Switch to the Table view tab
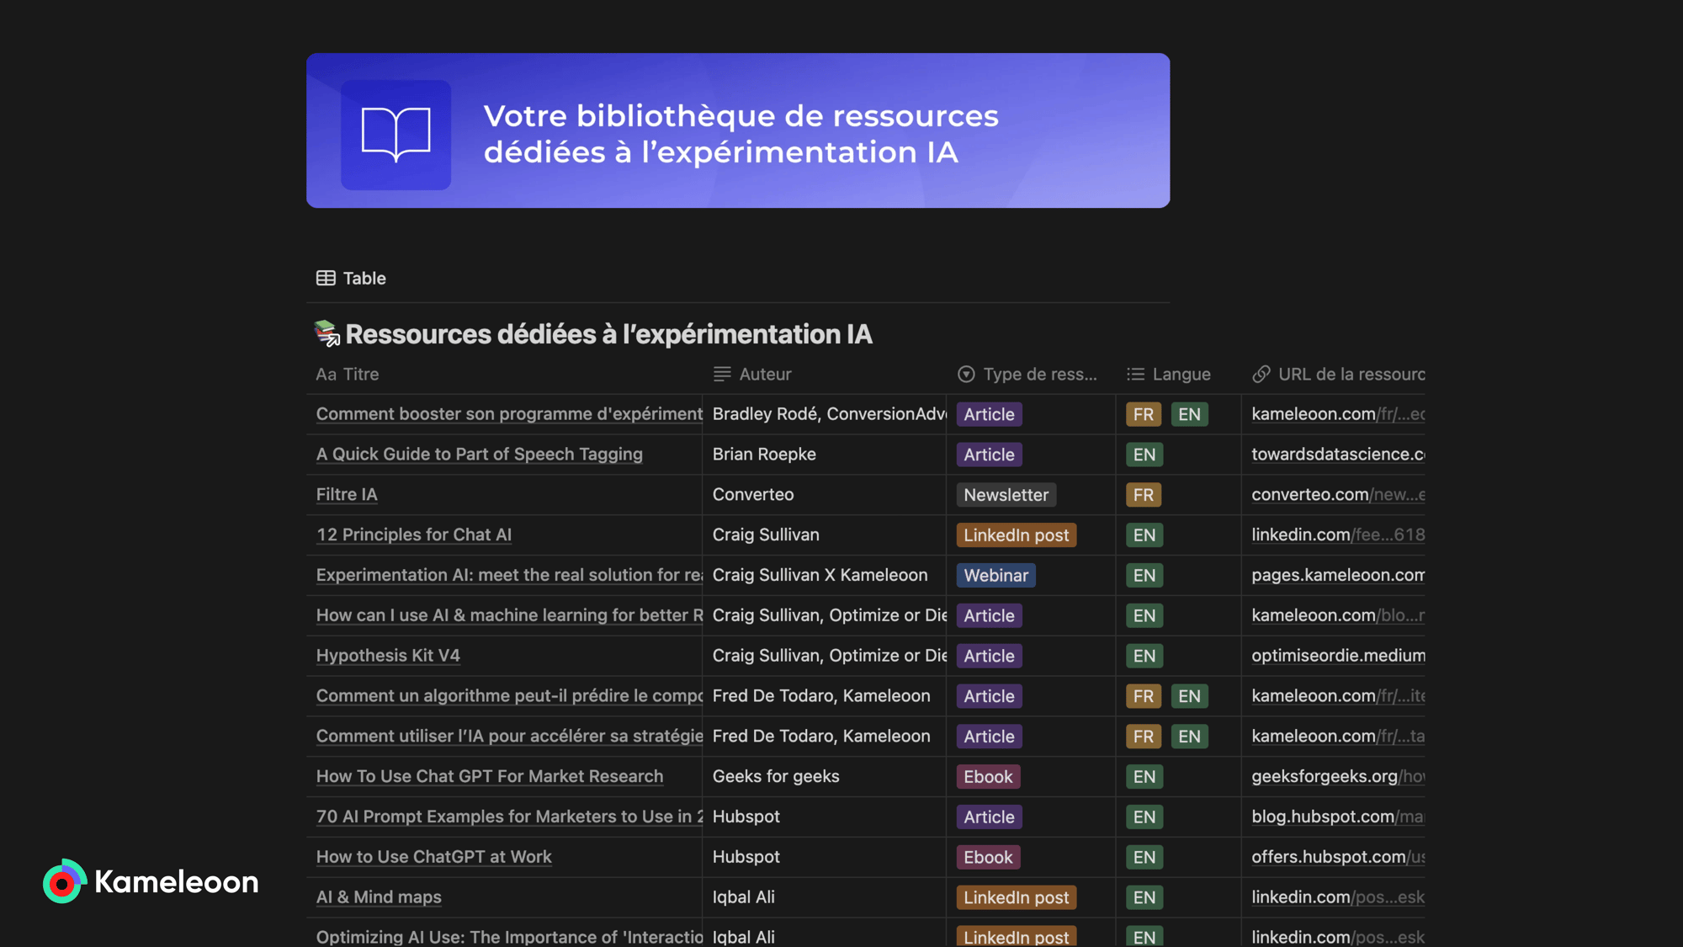 [x=351, y=278]
